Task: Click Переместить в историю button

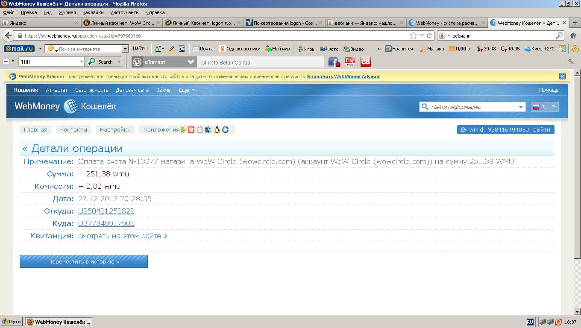Action: click(x=84, y=261)
